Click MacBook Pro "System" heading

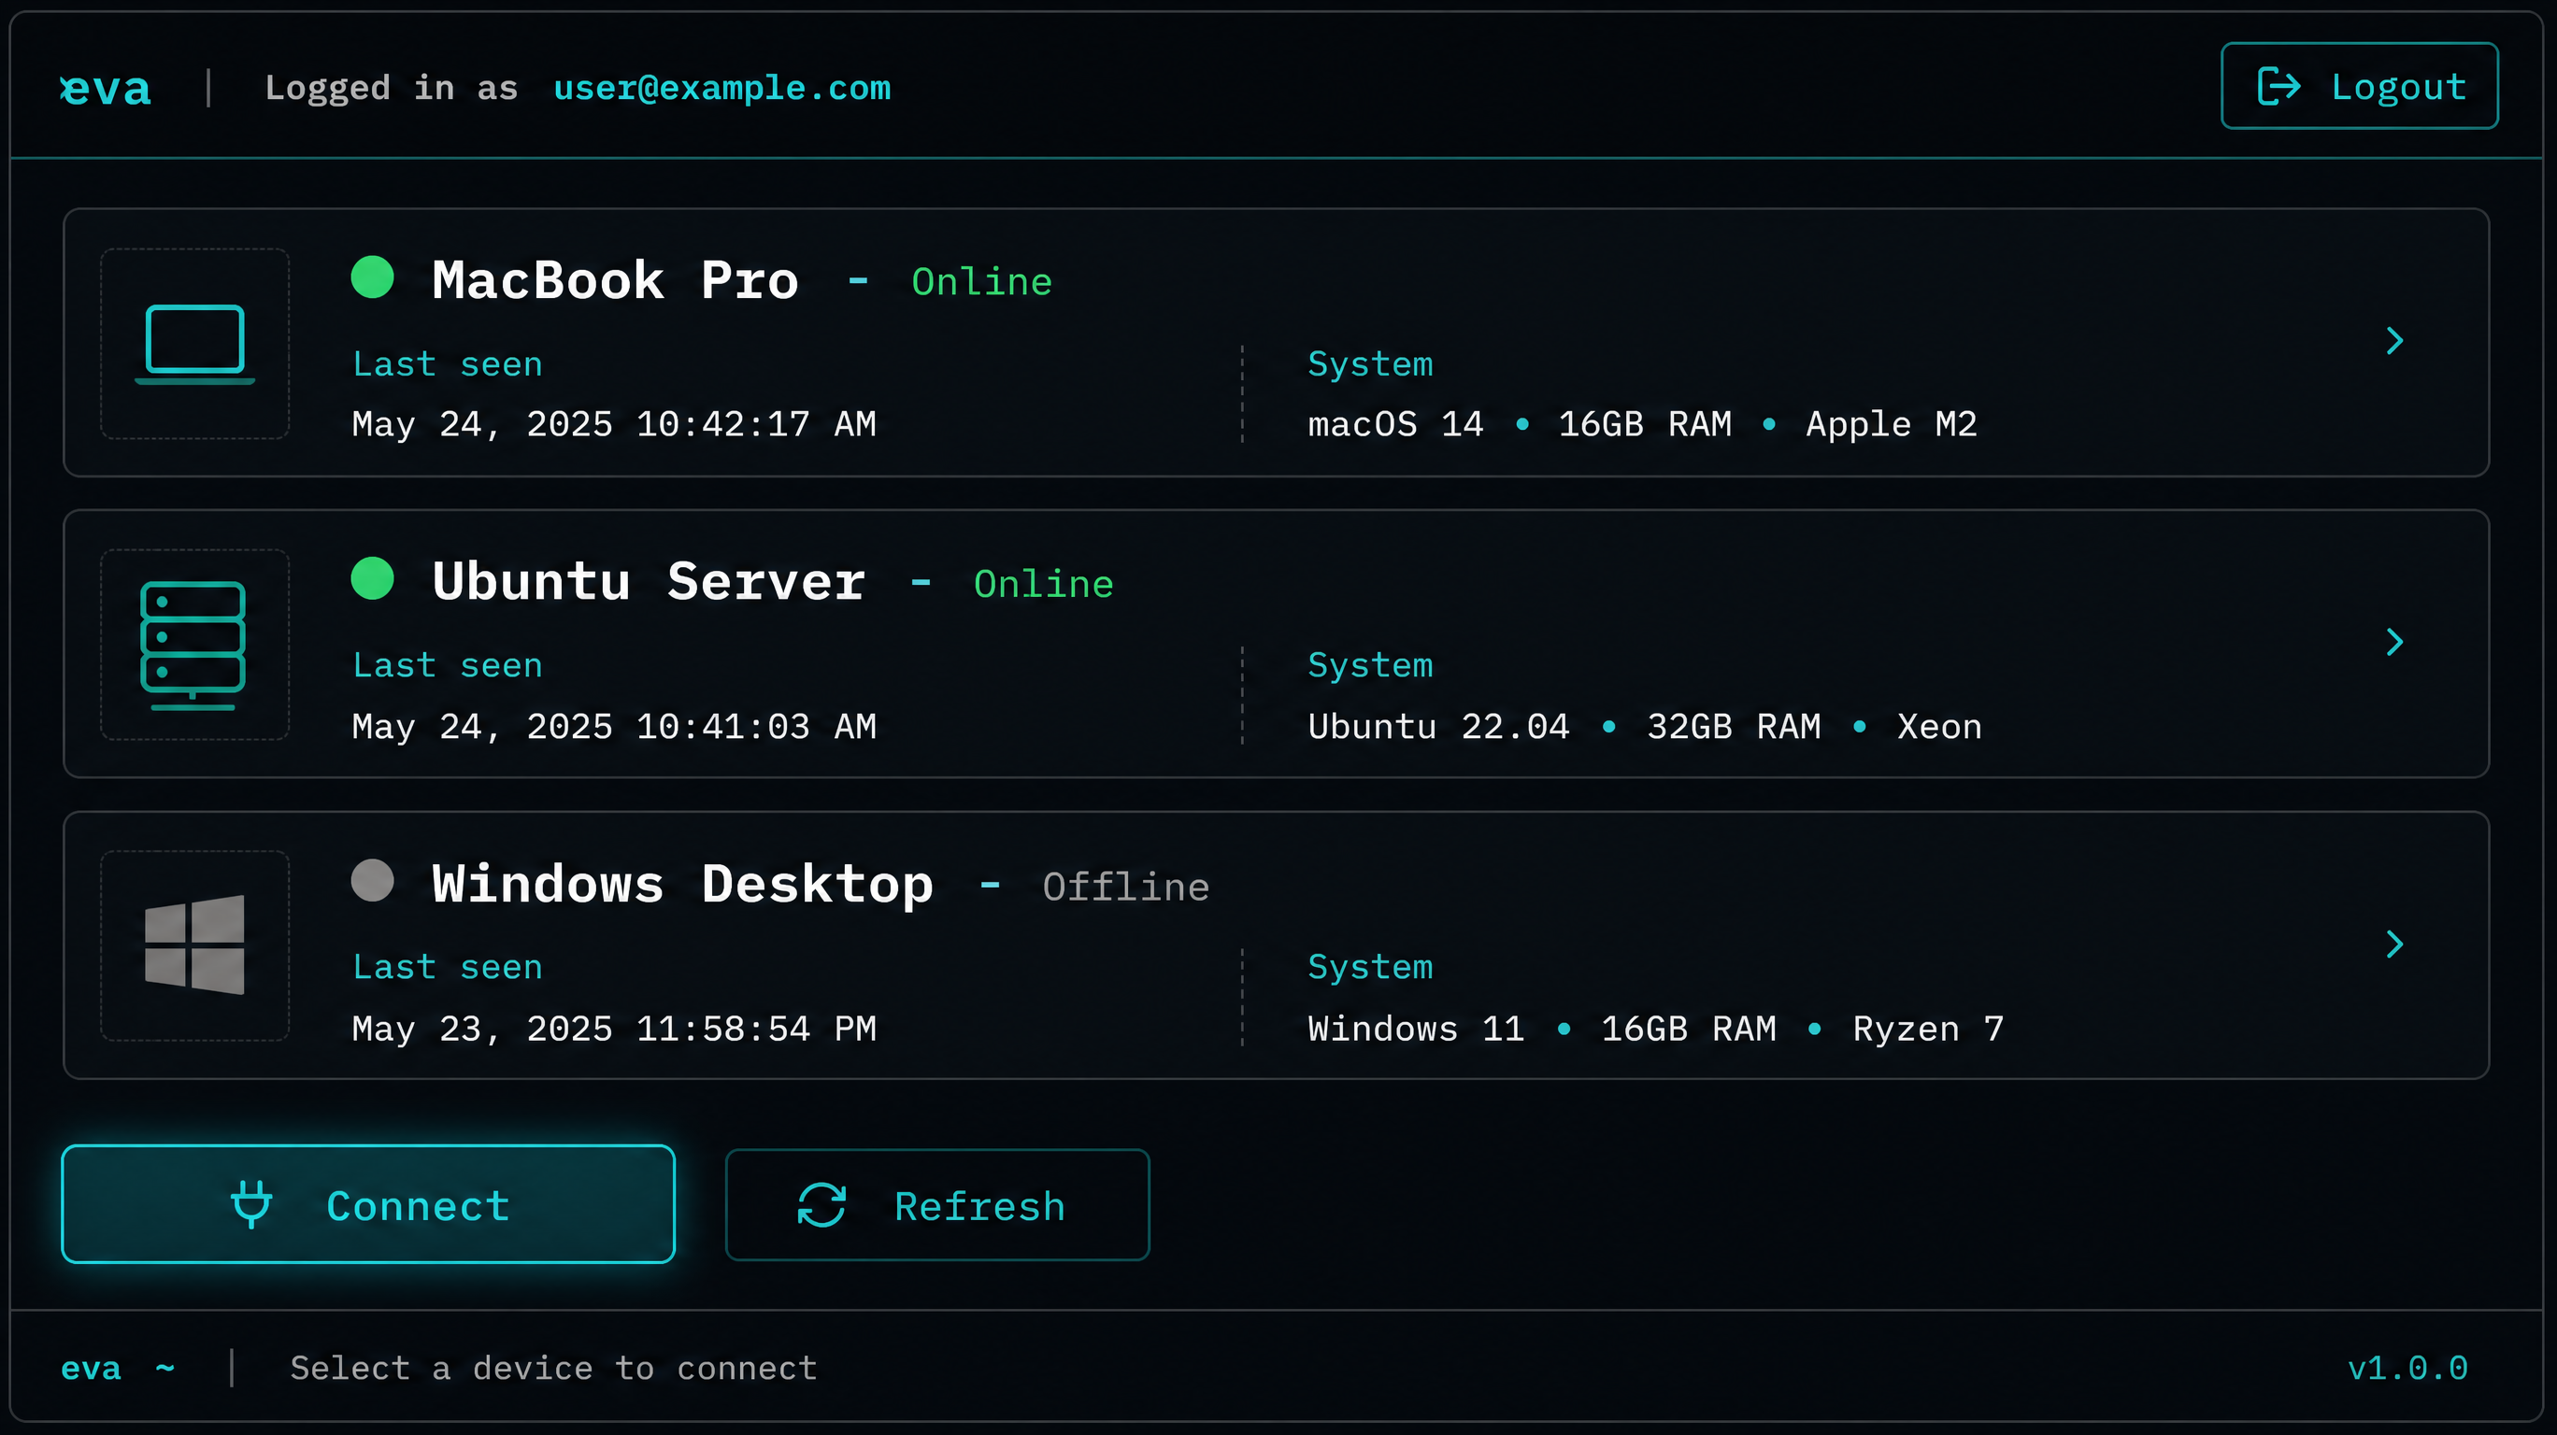pos(1370,364)
